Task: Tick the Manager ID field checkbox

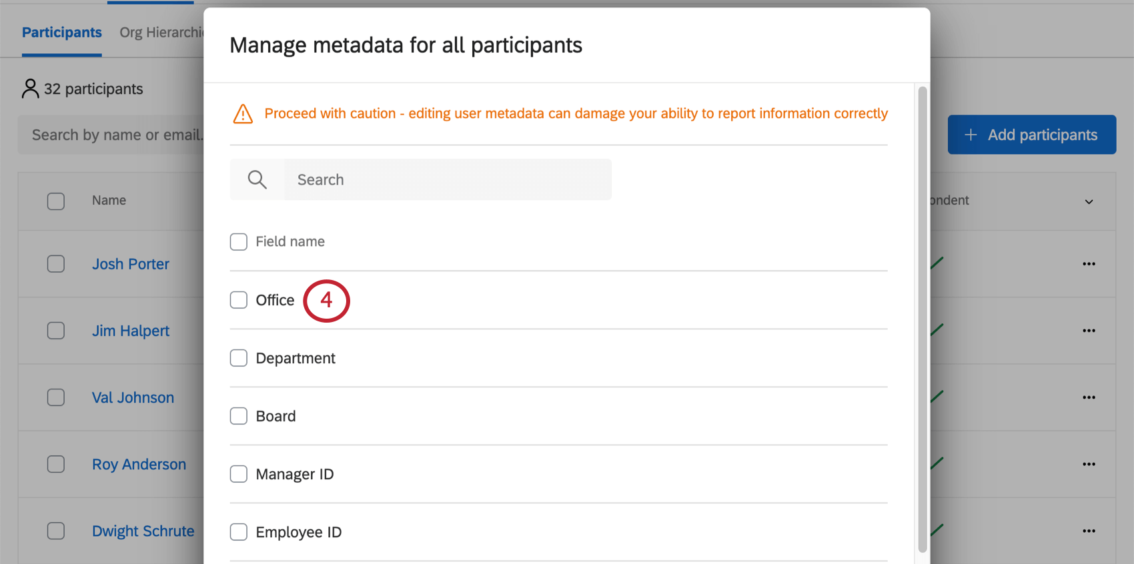Action: pyautogui.click(x=238, y=474)
